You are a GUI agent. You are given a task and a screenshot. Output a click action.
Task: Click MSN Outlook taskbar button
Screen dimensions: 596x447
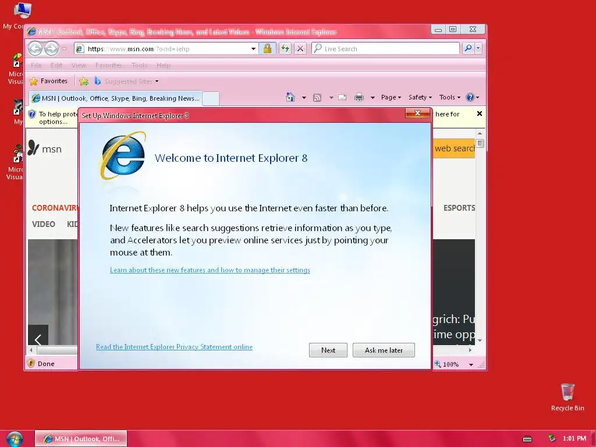(x=81, y=439)
